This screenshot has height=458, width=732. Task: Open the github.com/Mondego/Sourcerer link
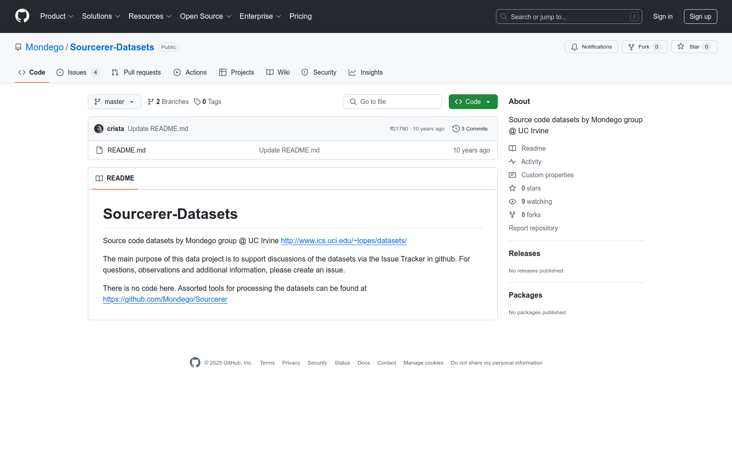pyautogui.click(x=165, y=299)
